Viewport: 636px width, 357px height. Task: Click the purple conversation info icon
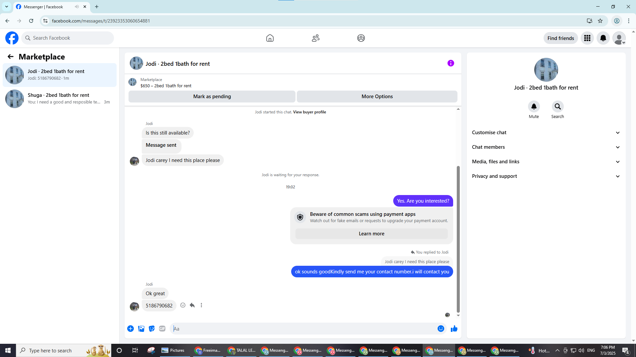(450, 63)
